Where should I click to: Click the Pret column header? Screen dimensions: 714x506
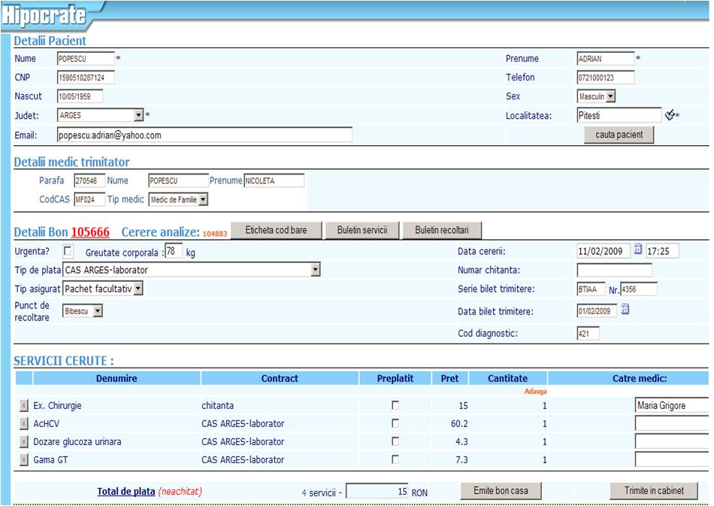point(450,378)
